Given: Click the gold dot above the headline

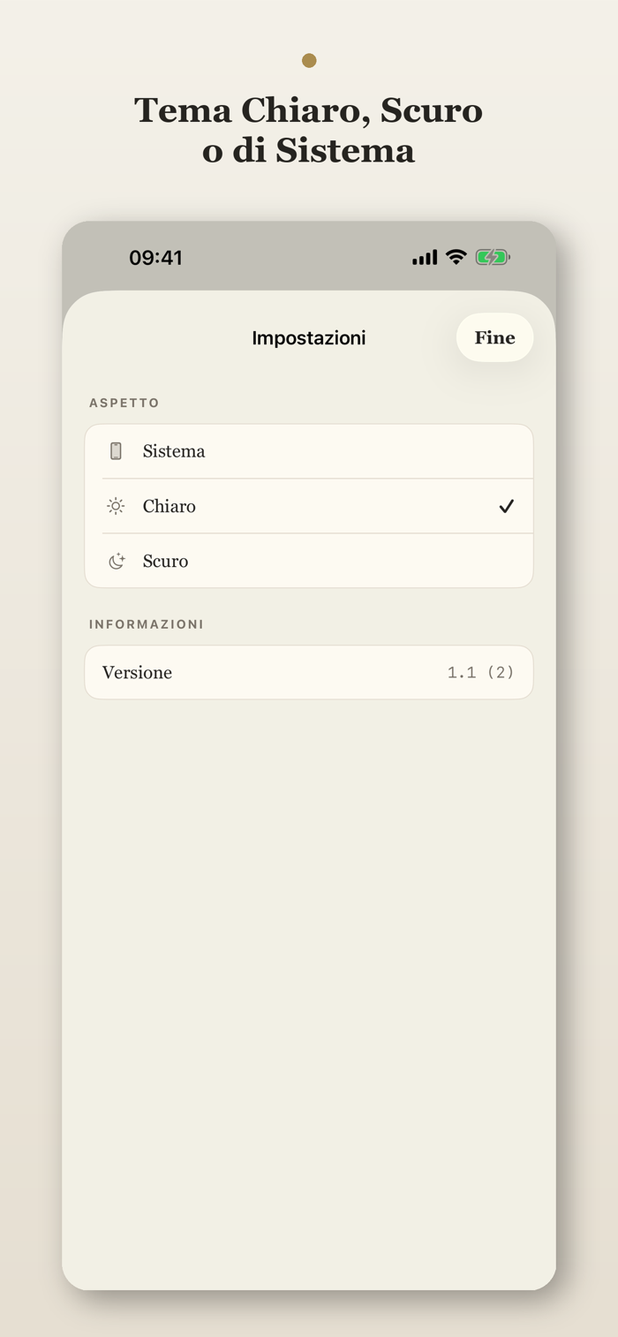Looking at the screenshot, I should [x=309, y=60].
